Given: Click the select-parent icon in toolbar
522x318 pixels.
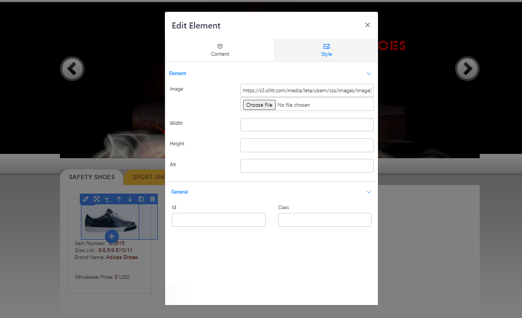Looking at the screenshot, I should click(x=108, y=199).
